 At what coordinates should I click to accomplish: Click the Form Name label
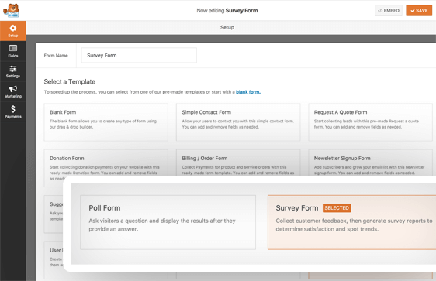point(56,56)
